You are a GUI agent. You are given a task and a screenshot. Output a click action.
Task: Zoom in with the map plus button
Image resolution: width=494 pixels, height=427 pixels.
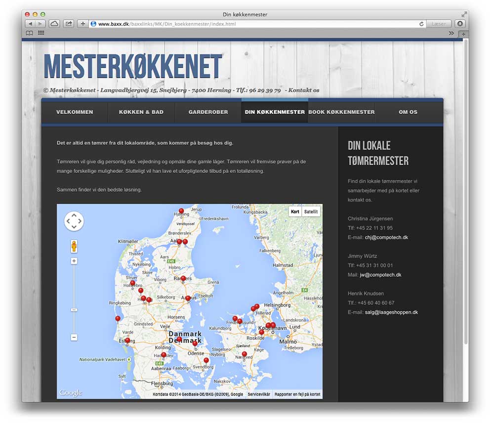tap(74, 261)
